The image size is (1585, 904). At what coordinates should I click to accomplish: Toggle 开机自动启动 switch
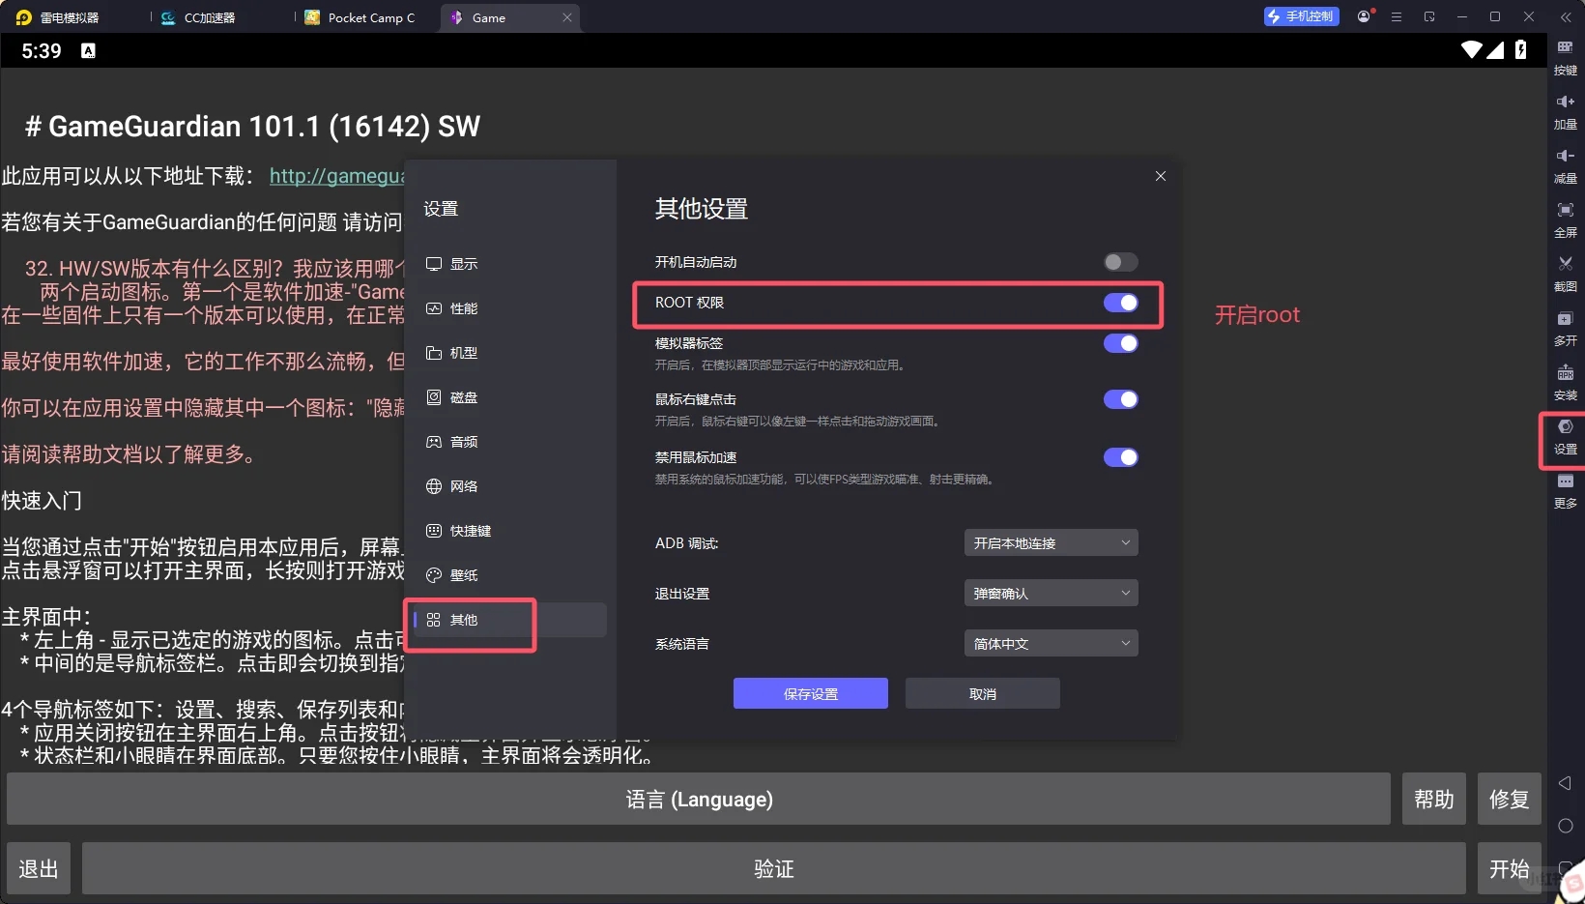(1121, 262)
